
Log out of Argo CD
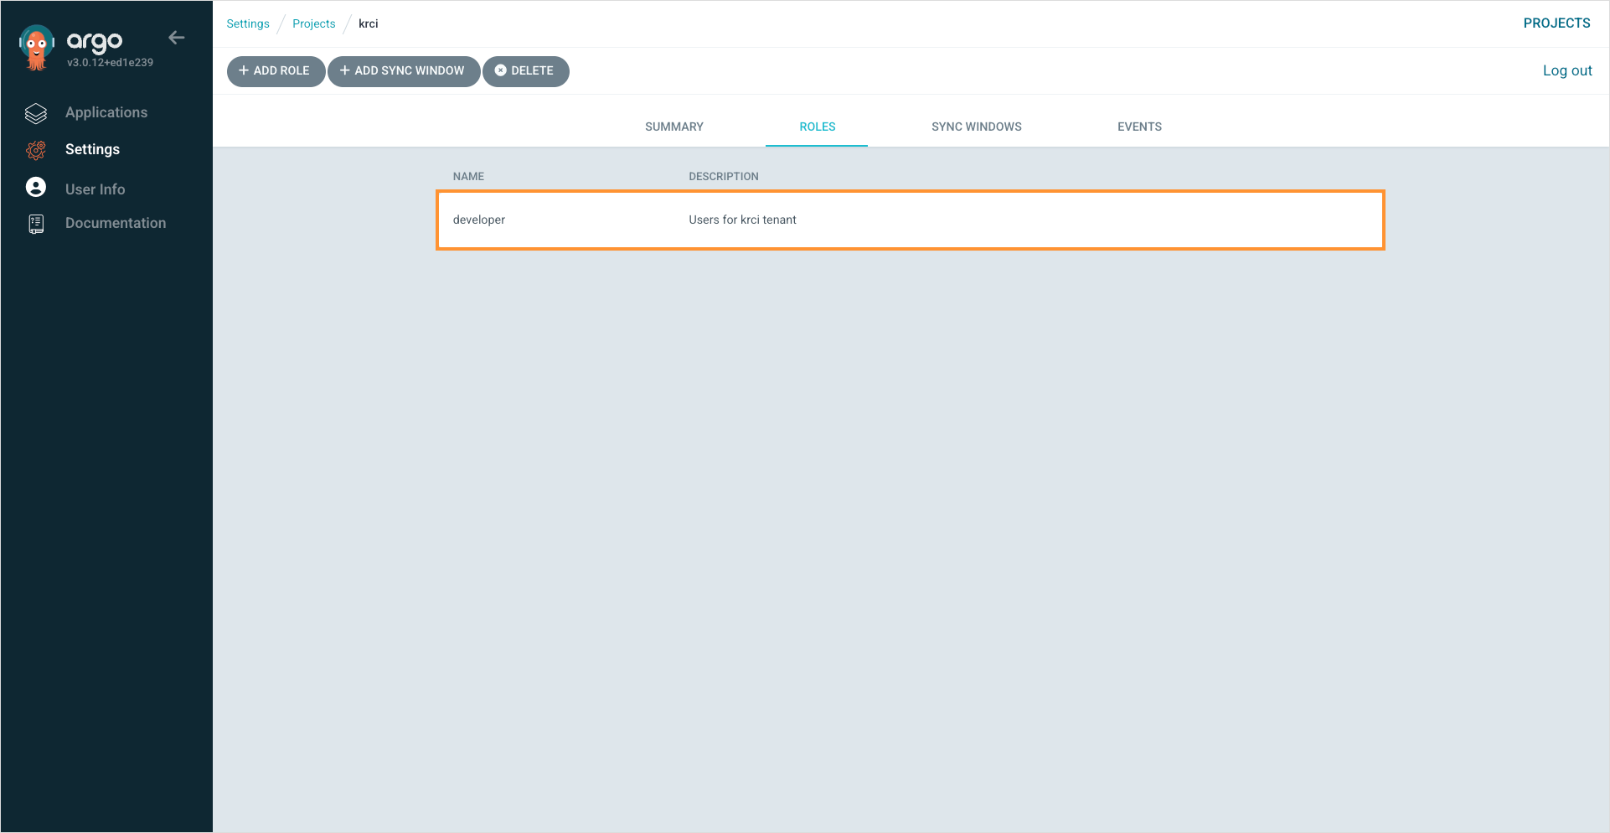pos(1566,70)
